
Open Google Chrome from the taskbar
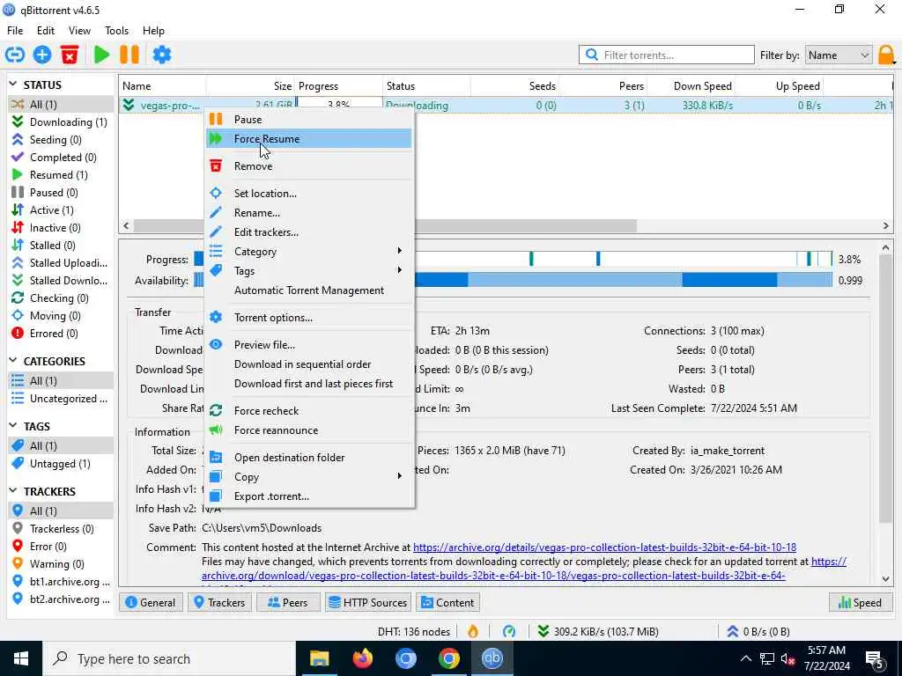448,658
